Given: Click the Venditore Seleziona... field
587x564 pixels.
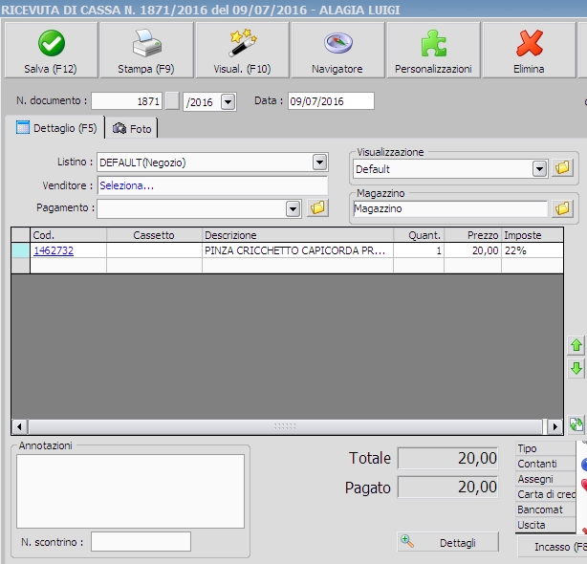Looking at the screenshot, I should (x=212, y=185).
